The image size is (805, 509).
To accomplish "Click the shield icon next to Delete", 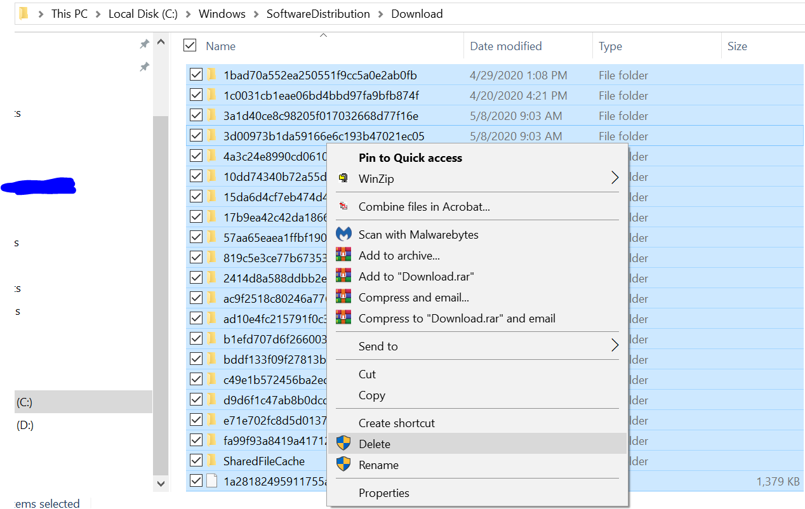I will pos(343,444).
